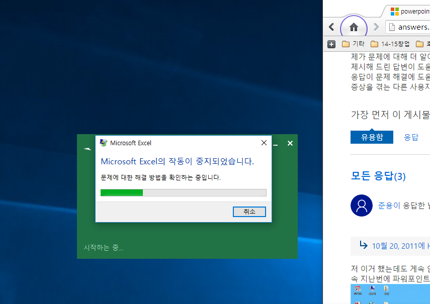Click the Excel logo on splash screen
The width and height of the screenshot is (430, 304).
pyautogui.click(x=88, y=149)
